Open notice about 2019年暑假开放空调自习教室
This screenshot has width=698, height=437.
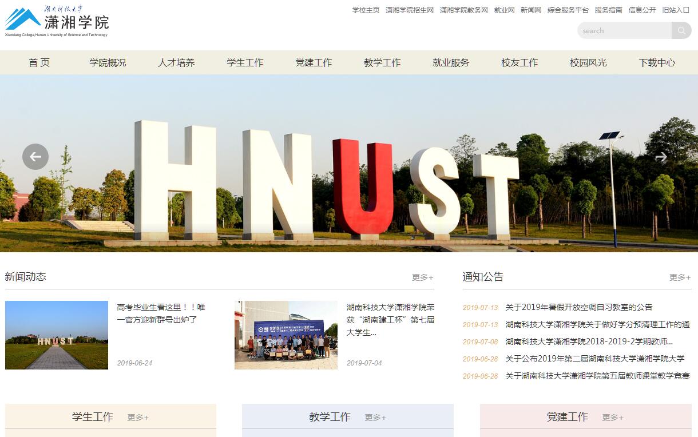click(x=579, y=307)
